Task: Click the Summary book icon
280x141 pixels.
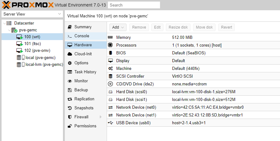Action: (70, 27)
